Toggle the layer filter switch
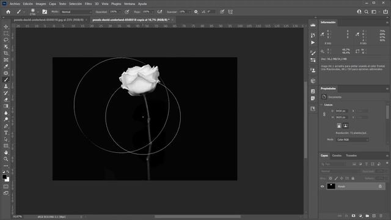Viewport: 391px width, 220px height. pos(387,163)
